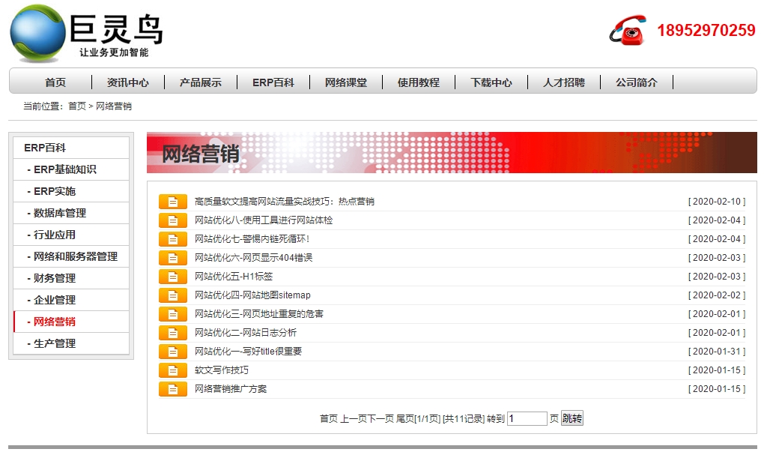Click the 首页 breadcrumb link
The width and height of the screenshot is (767, 455).
pyautogui.click(x=79, y=106)
